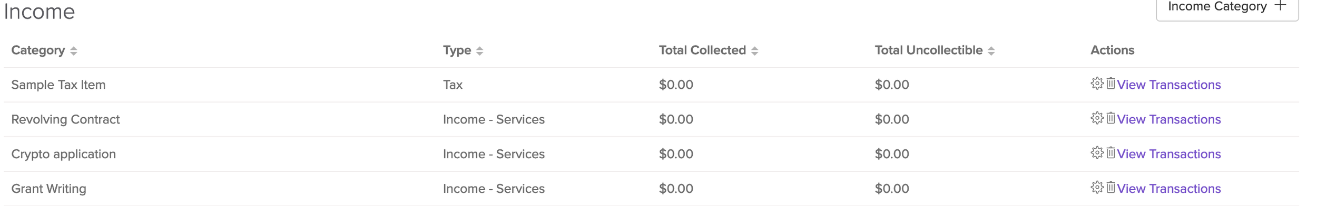View Transactions for Sample Tax Item
This screenshot has height=206, width=1317.
(x=1168, y=85)
